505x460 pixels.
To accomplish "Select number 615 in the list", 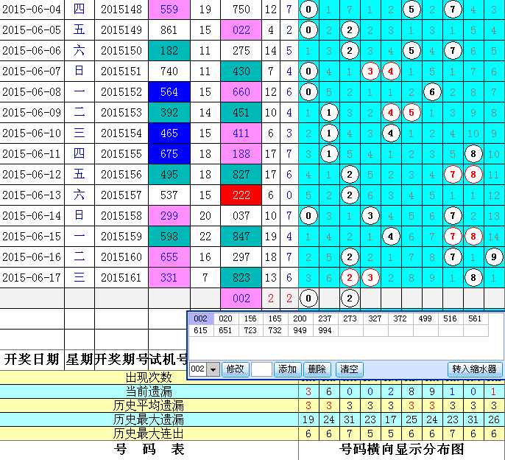I will point(201,330).
